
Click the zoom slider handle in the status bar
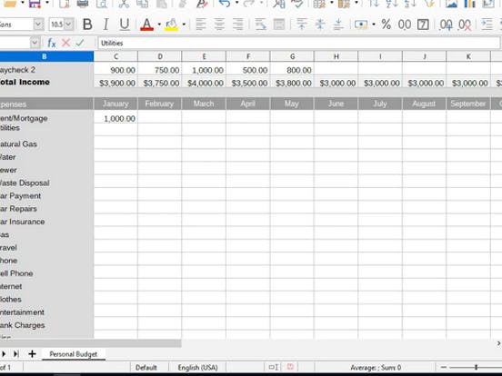click(476, 367)
